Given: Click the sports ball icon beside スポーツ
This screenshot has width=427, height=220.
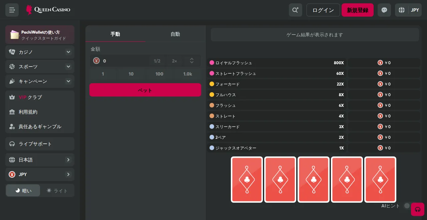Looking at the screenshot, I should (12, 67).
